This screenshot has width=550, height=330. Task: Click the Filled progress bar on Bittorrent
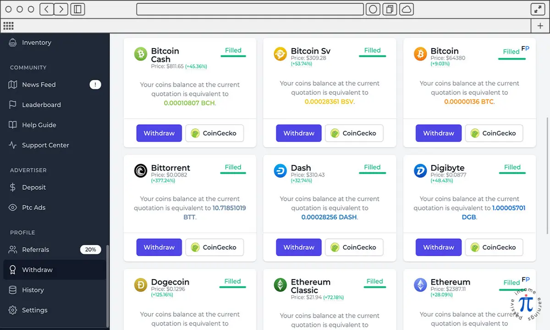233,173
